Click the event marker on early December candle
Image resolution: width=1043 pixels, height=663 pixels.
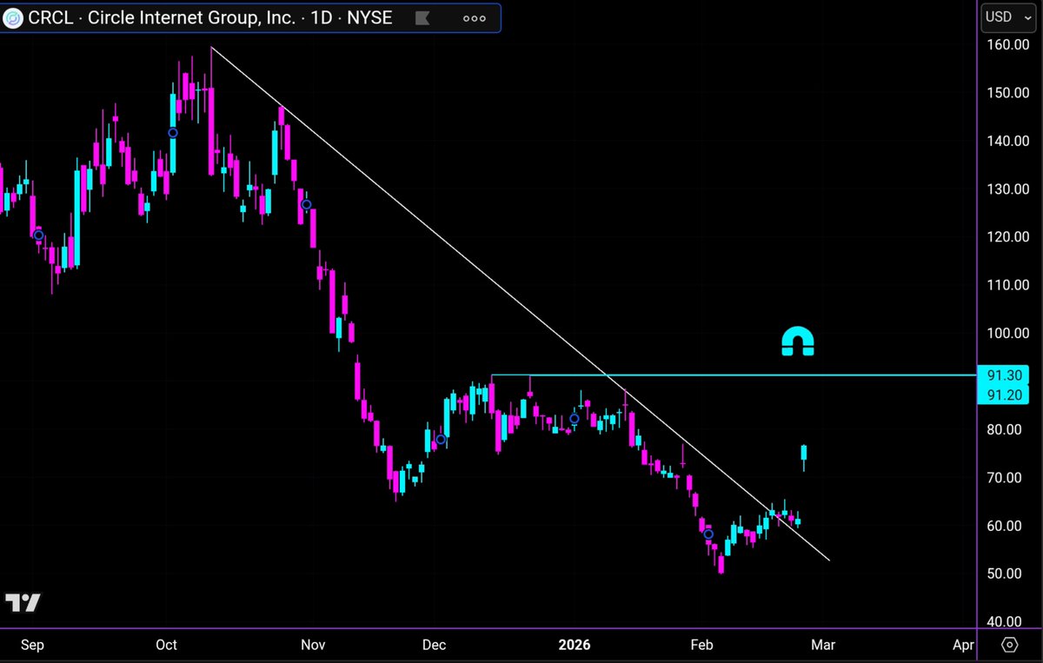point(441,440)
